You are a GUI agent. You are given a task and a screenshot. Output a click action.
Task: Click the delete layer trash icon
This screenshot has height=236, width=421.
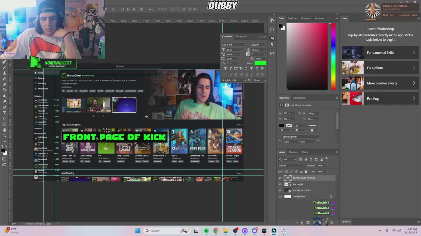332,223
